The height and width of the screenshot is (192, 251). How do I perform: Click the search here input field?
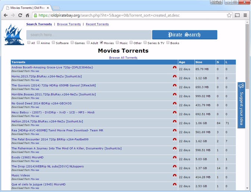[89, 35]
